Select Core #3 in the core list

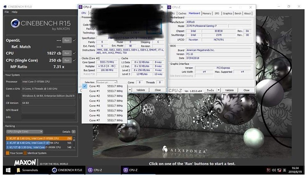pos(104,101)
